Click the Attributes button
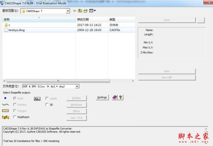This screenshot has height=146, width=213. coord(76,105)
